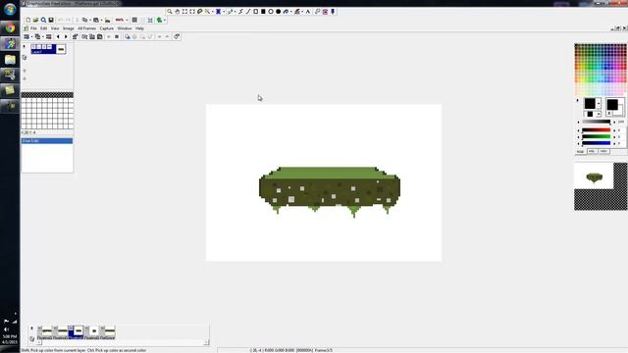Go to the next frame

66,37
